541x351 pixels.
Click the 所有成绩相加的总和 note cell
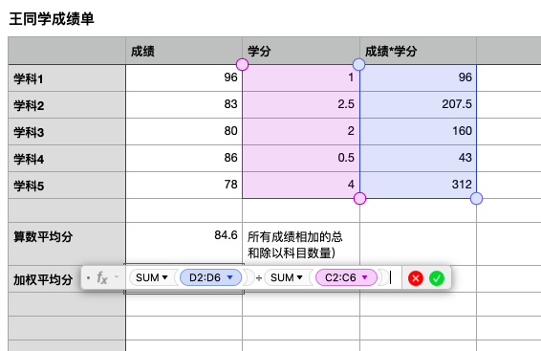pyautogui.click(x=301, y=244)
